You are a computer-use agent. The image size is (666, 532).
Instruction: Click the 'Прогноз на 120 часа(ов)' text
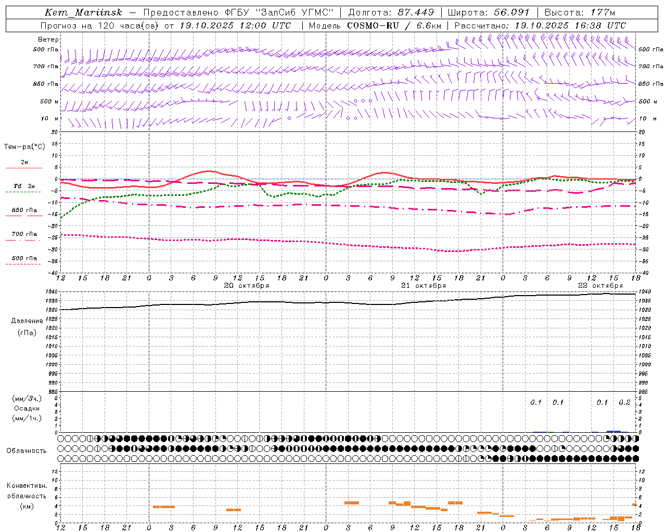click(x=100, y=25)
